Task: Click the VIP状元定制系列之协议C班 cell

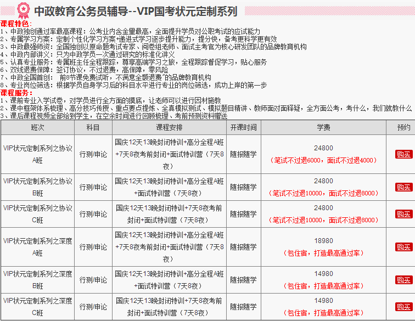Action: (x=37, y=214)
